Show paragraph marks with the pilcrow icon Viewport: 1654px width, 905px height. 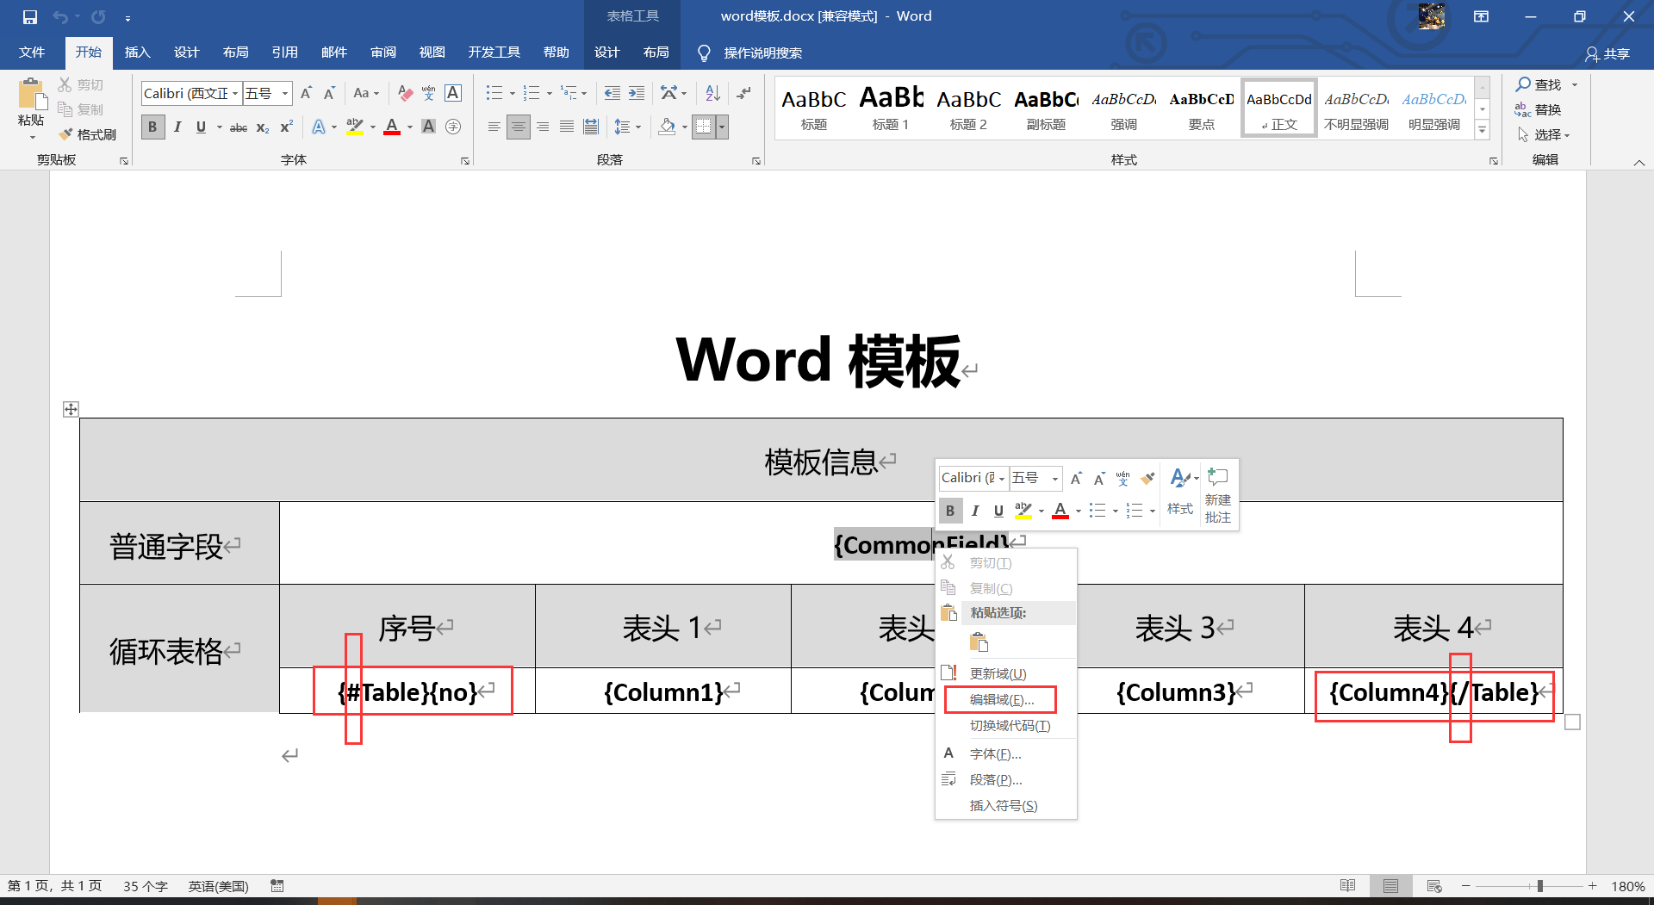(744, 93)
